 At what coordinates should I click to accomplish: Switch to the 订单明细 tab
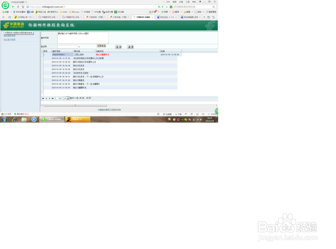tap(96, 17)
